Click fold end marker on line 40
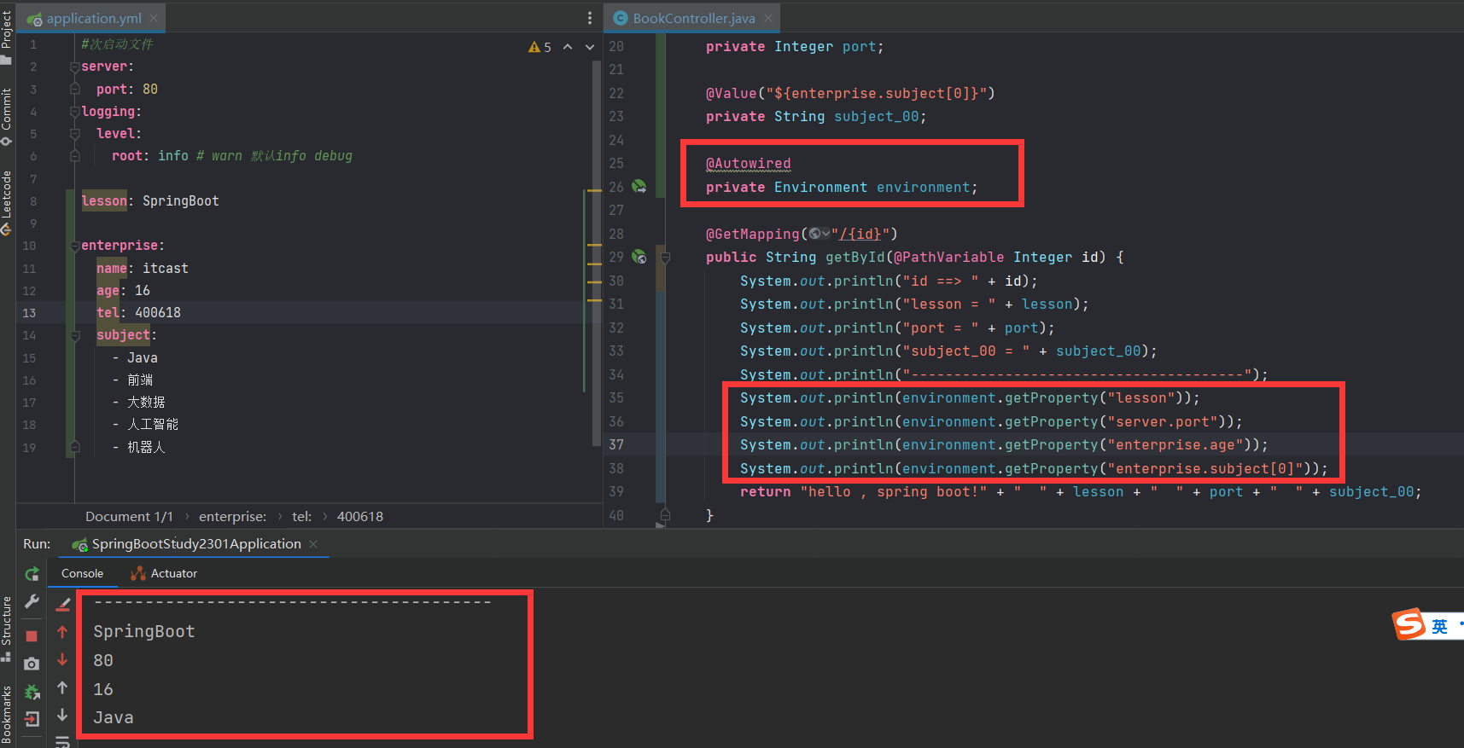The image size is (1464, 748). (666, 515)
